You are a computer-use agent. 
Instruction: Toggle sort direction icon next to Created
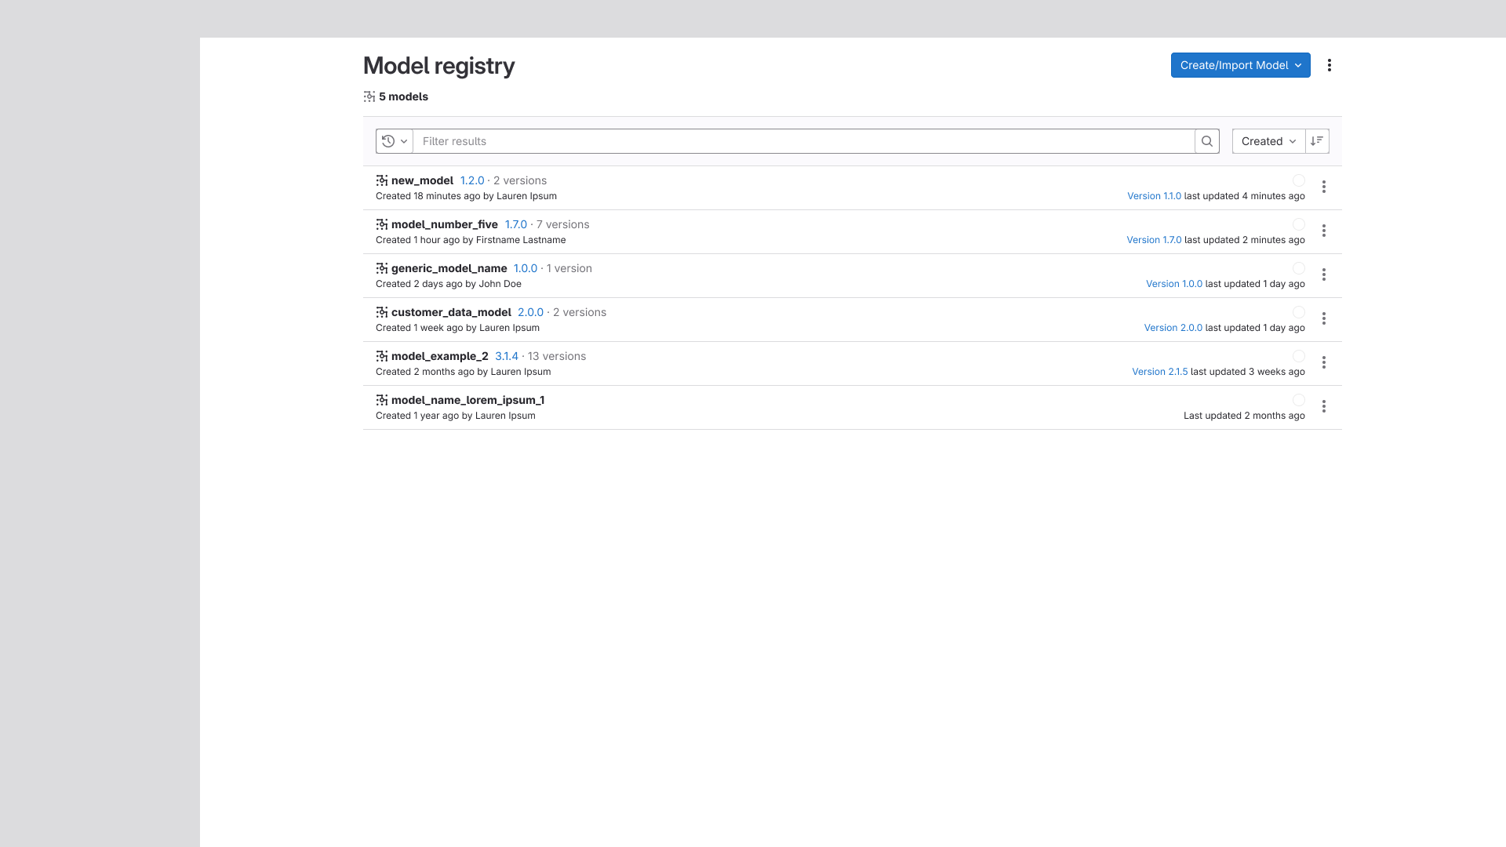click(1317, 141)
